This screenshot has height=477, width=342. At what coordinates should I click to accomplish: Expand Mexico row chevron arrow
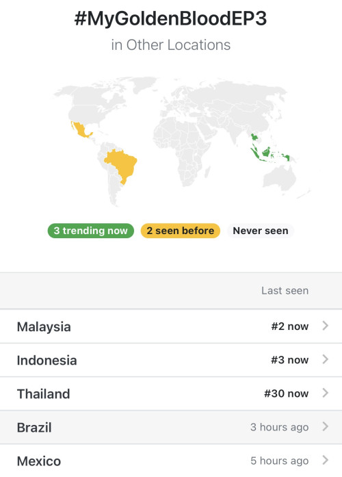(326, 461)
